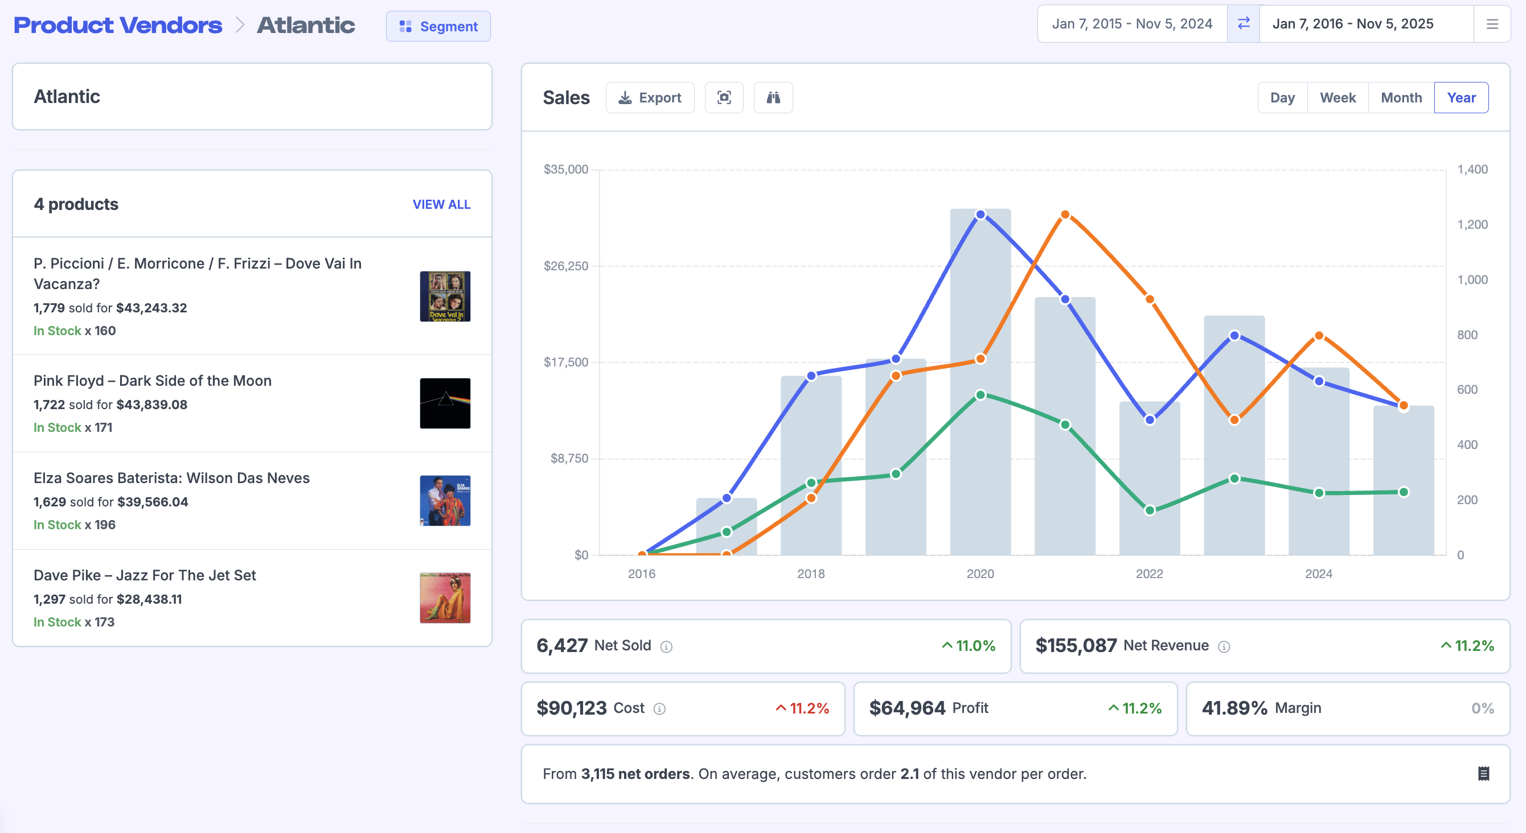This screenshot has width=1526, height=833.
Task: Go back to Product Vendors breadcrumb
Action: (x=118, y=25)
